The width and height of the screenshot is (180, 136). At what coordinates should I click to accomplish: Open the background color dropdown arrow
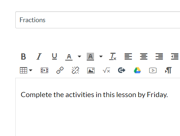[101, 56]
